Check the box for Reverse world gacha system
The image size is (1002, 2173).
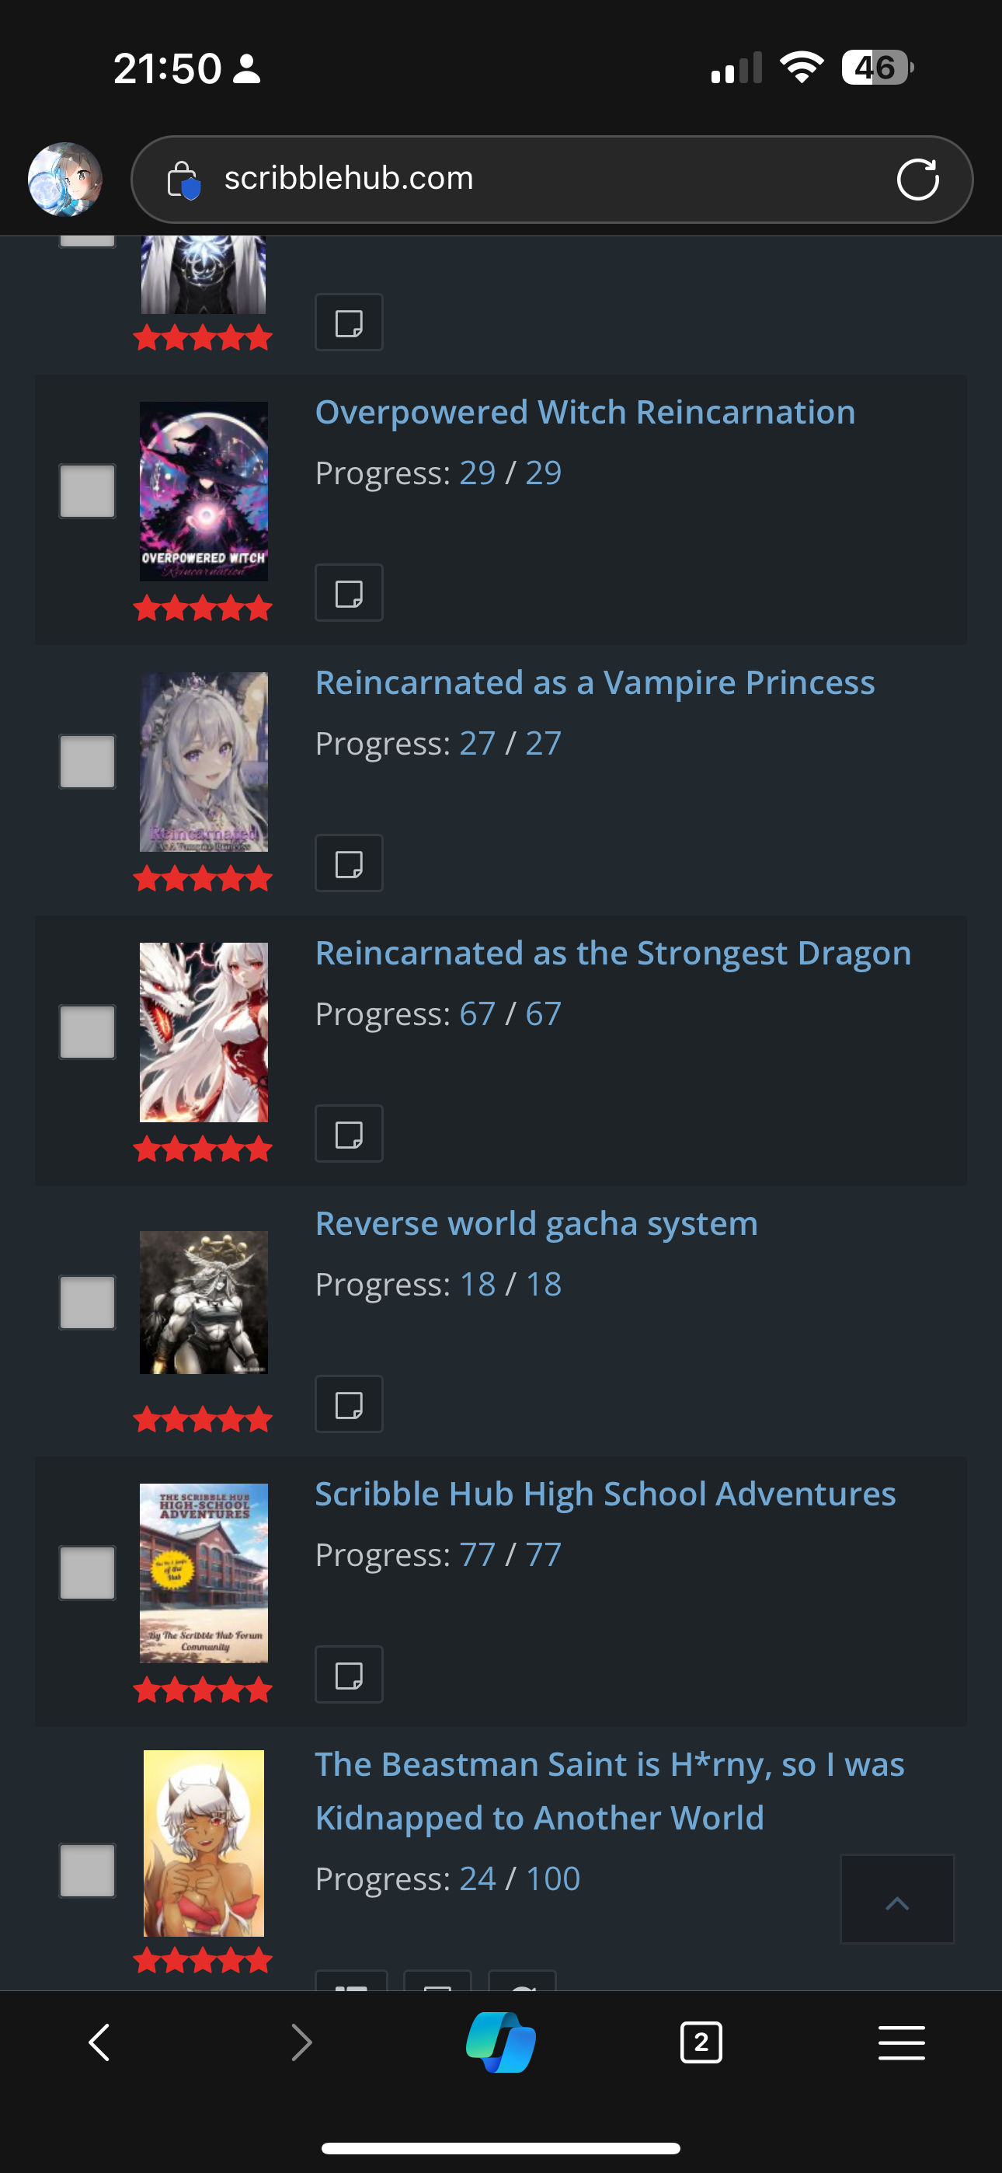pyautogui.click(x=87, y=1303)
